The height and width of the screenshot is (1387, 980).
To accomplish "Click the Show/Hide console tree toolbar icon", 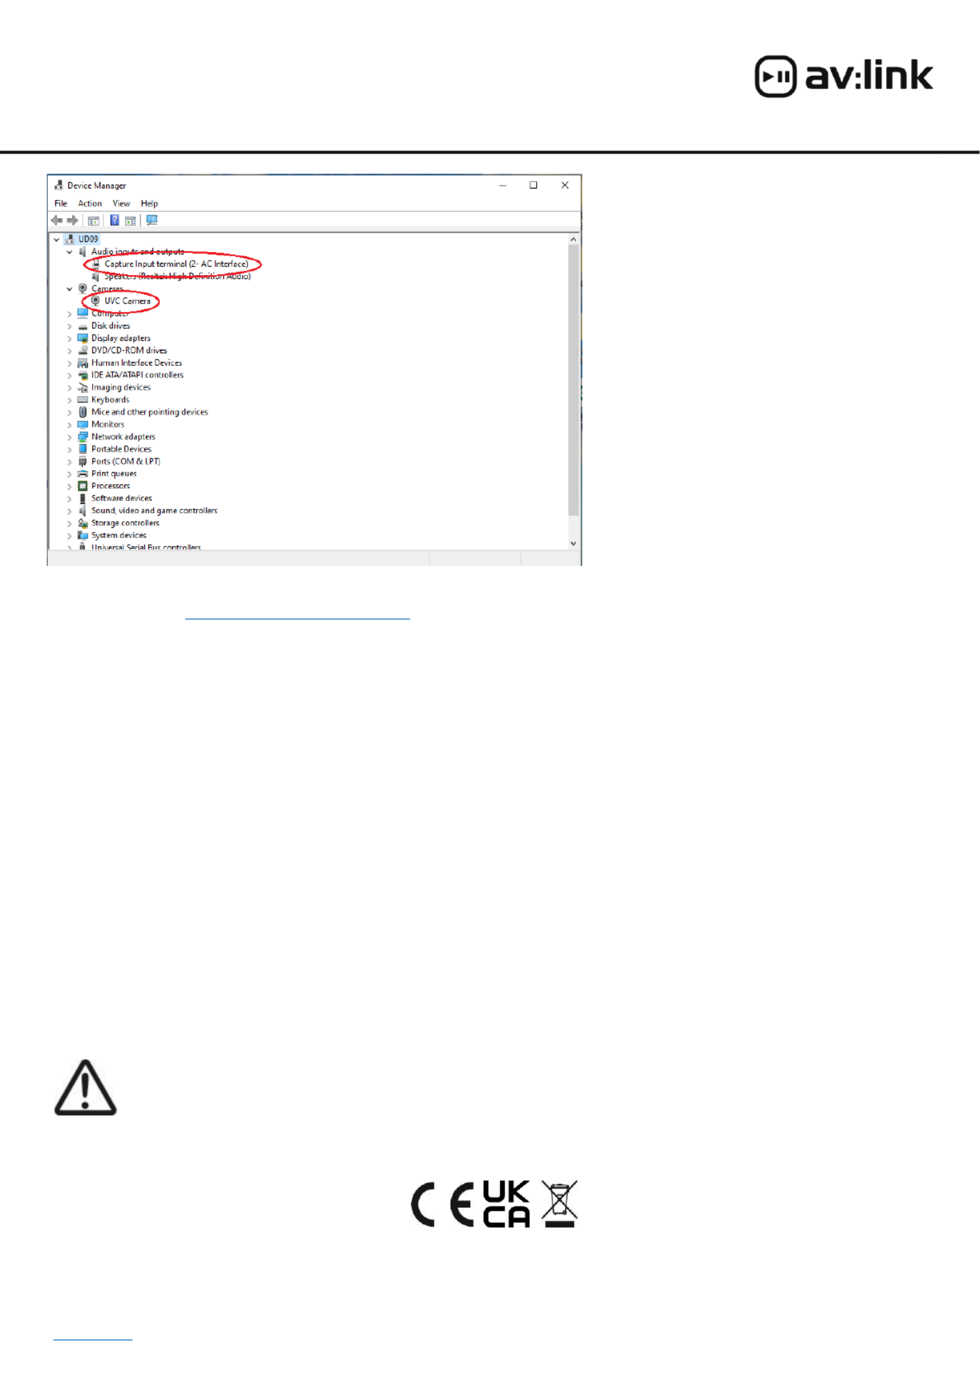I will click(93, 221).
